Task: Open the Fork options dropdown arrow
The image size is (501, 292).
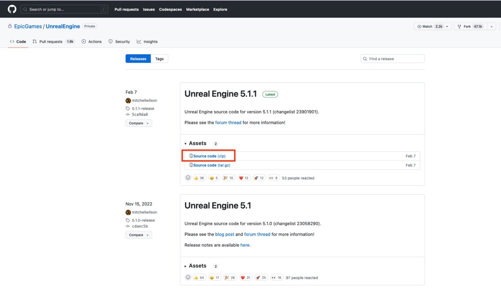Action: [491, 26]
